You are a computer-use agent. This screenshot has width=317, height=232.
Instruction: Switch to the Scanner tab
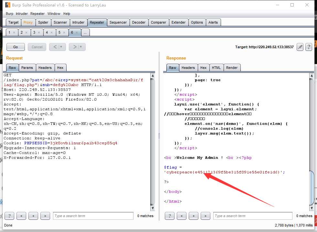(x=60, y=22)
